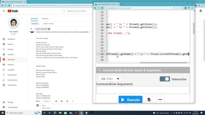Image resolution: width=205 pixels, height=115 pixels.
Task: Open the YouTube Studio hamburger menu
Action: [x=4, y=11]
